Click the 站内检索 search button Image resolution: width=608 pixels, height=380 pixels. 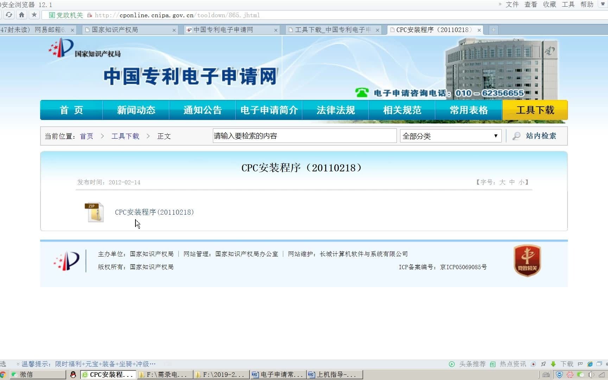[x=541, y=136]
